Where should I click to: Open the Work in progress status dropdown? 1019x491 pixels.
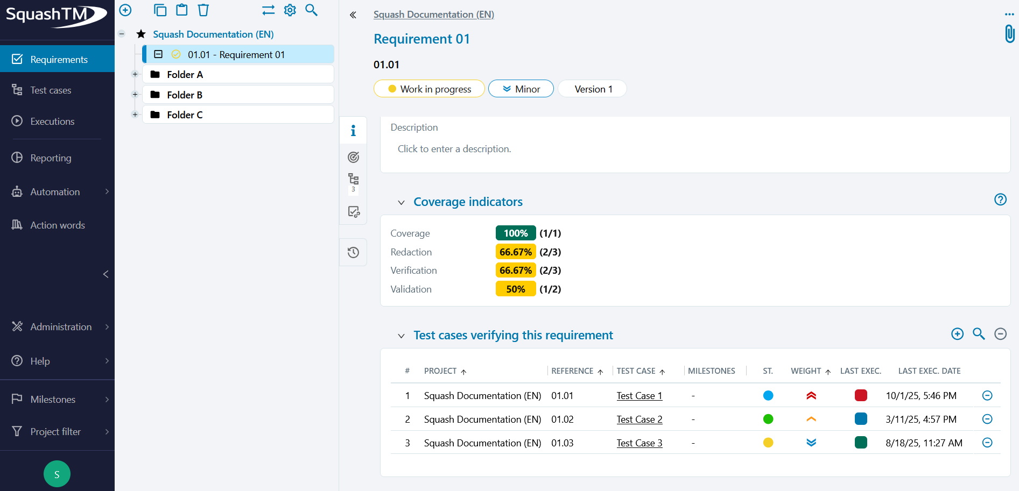tap(429, 89)
